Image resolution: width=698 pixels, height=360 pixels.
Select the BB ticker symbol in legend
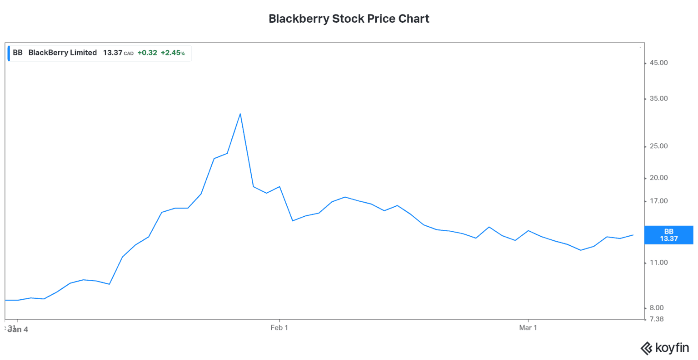click(x=18, y=53)
